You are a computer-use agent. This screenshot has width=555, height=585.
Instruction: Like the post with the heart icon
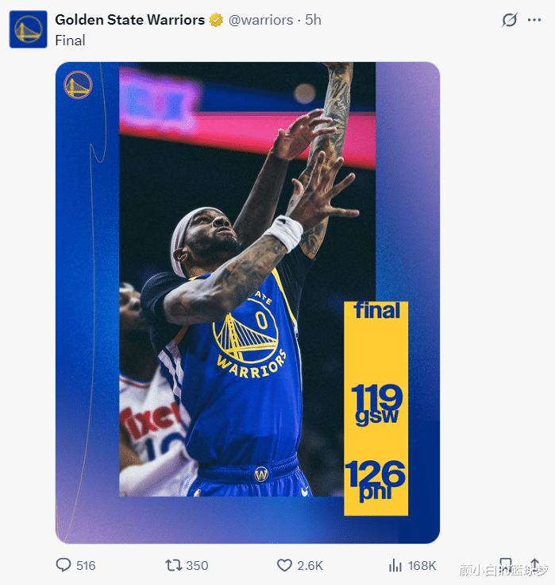coord(284,565)
